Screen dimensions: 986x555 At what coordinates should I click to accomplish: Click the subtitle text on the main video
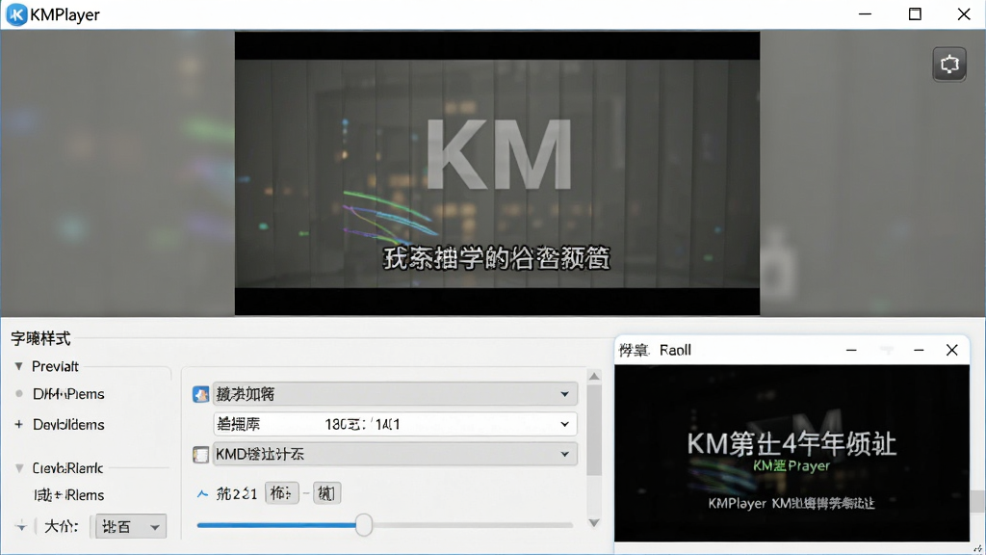497,258
